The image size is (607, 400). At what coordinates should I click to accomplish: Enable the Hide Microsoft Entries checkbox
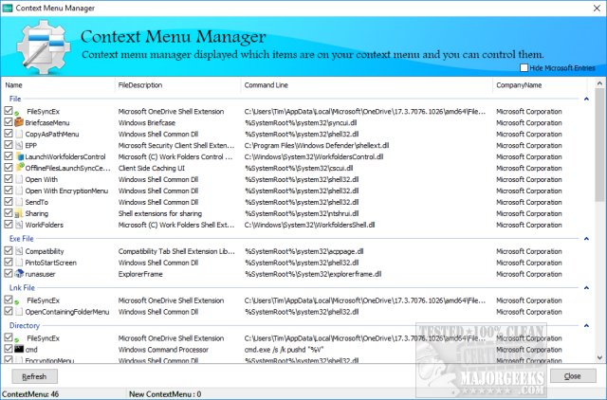pyautogui.click(x=524, y=67)
